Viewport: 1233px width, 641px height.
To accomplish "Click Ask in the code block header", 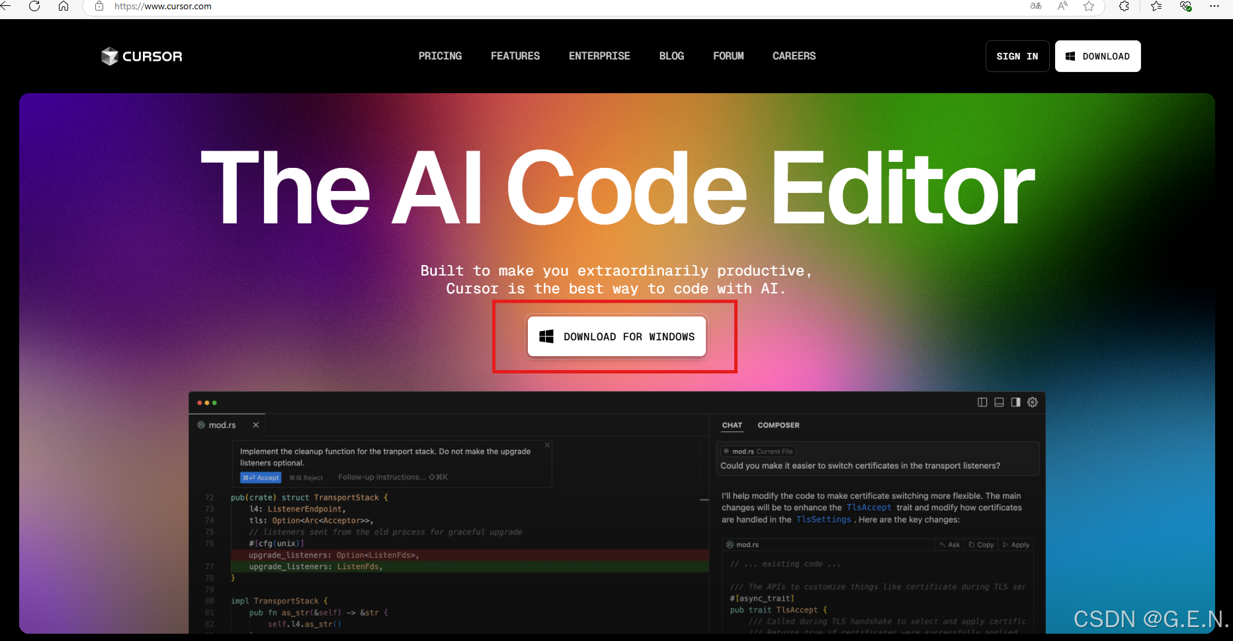I will [x=950, y=545].
